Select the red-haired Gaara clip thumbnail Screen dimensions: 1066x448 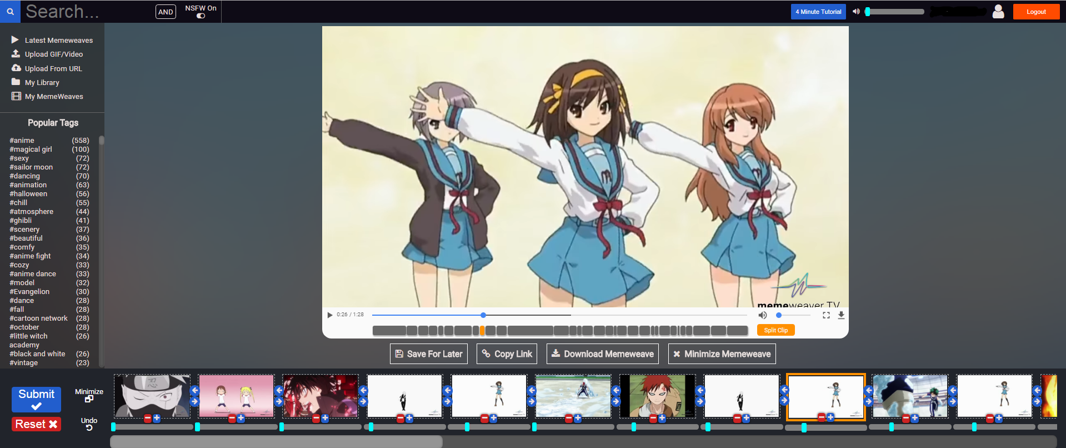click(658, 396)
